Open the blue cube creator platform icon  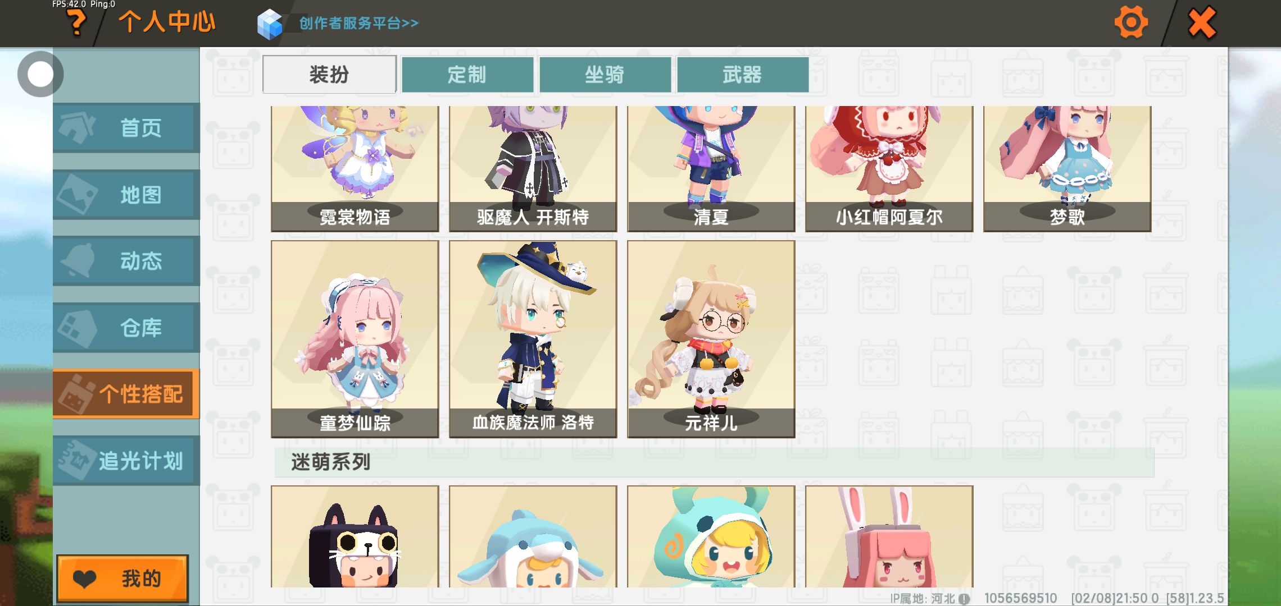coord(270,24)
